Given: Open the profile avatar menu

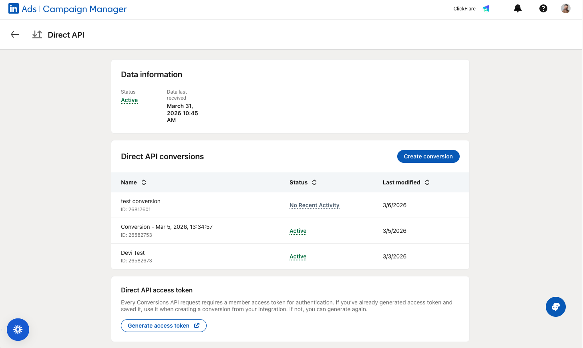Looking at the screenshot, I should [565, 9].
